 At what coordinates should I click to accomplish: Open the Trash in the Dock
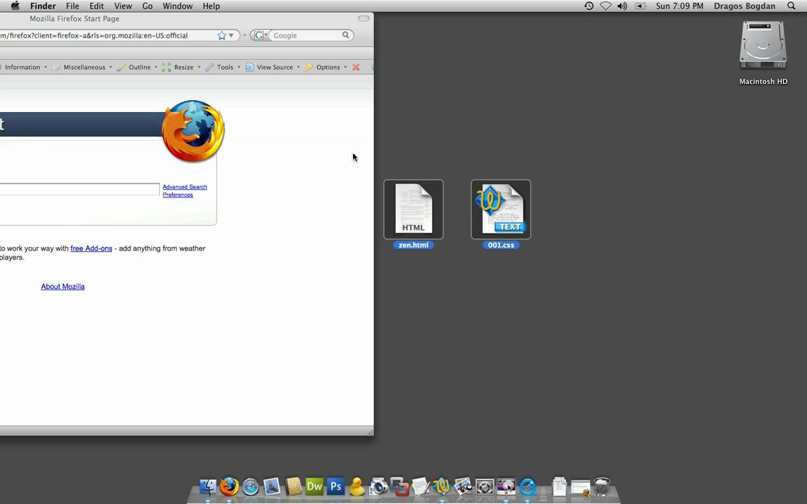pyautogui.click(x=602, y=486)
